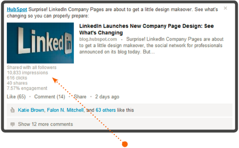Open the HubSpot company link
Image resolution: width=239 pixels, height=148 pixels.
(x=17, y=10)
